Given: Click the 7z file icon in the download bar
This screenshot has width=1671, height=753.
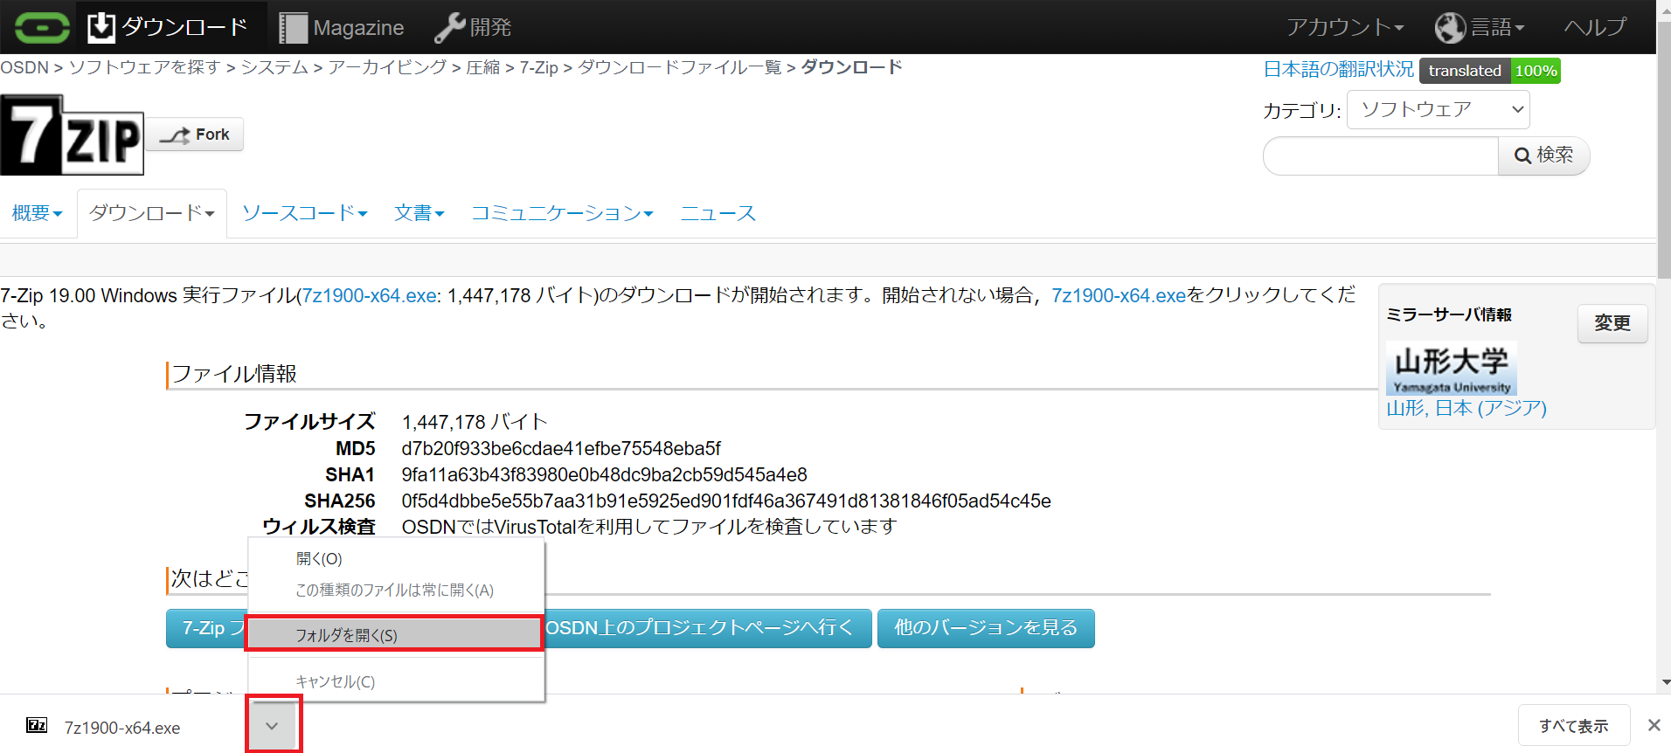Looking at the screenshot, I should (37, 725).
